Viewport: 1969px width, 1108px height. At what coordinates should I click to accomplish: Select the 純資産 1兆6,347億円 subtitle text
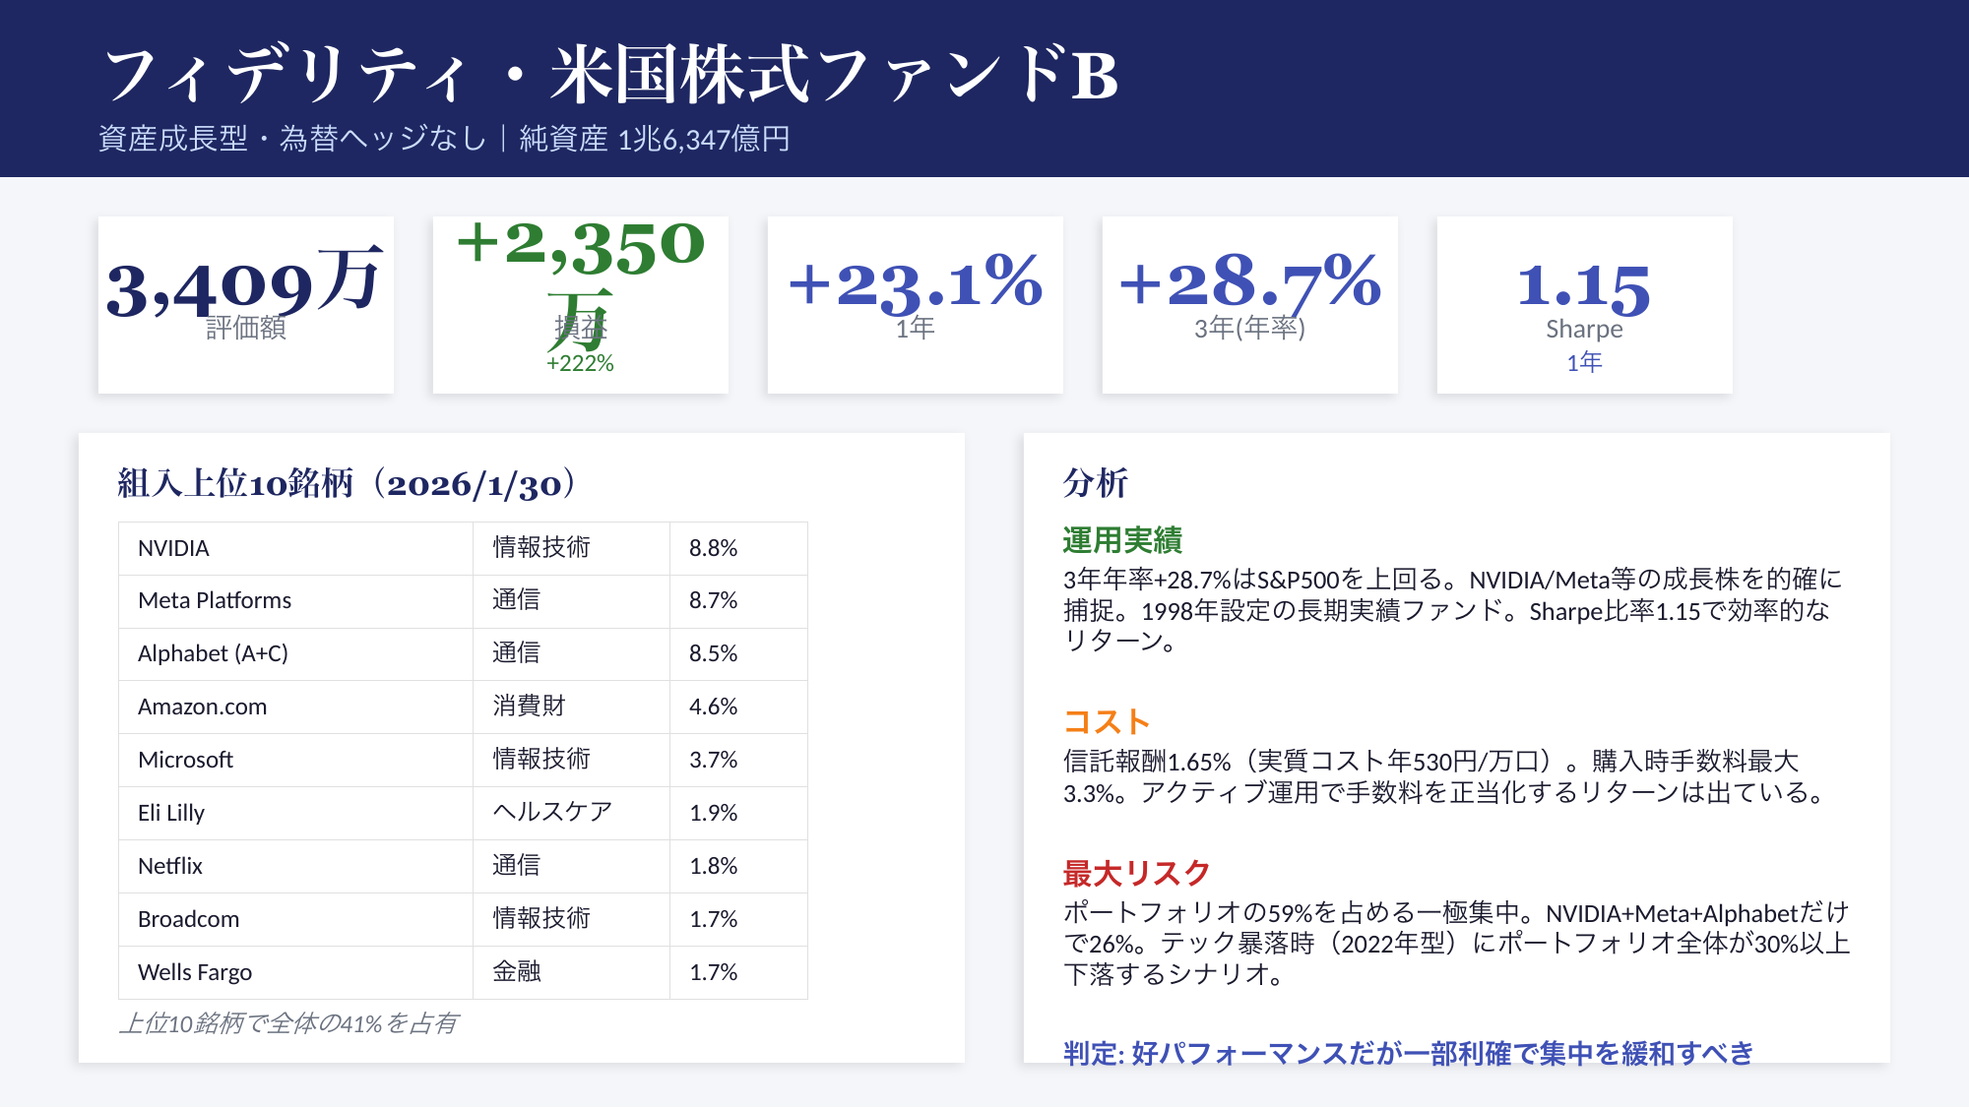tap(655, 139)
